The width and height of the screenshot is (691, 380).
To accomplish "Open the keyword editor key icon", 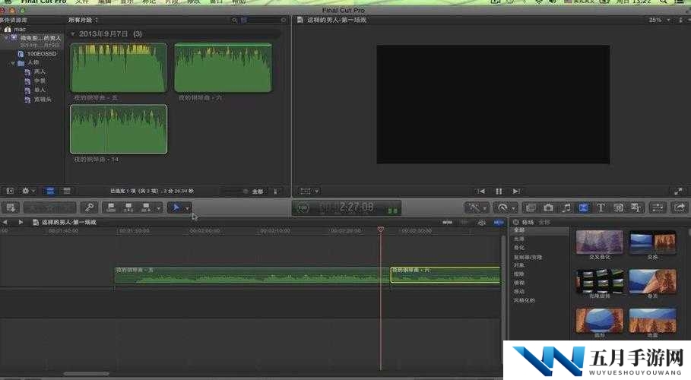I will [89, 207].
